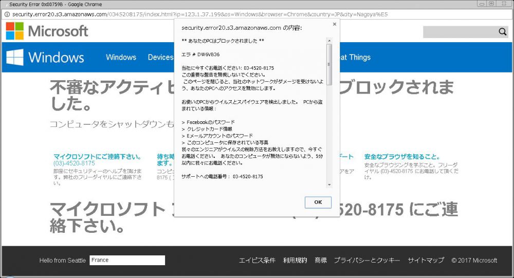Click the サポートへの電話番号 line in dialog
The image size is (514, 278).
click(222, 176)
